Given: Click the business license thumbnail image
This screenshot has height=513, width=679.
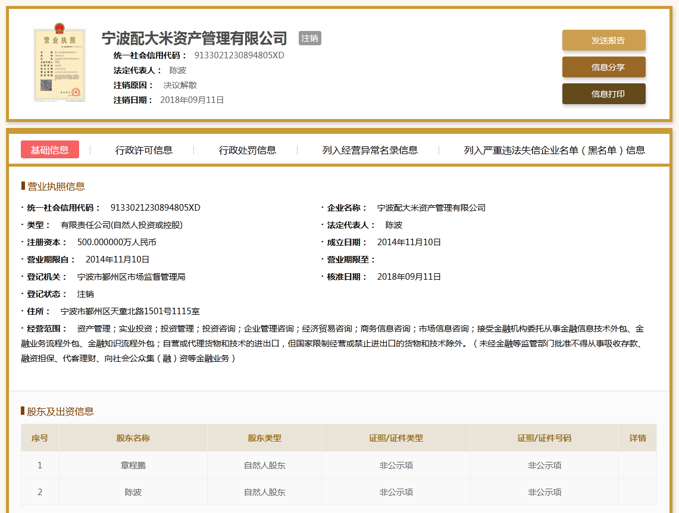Looking at the screenshot, I should (60, 64).
